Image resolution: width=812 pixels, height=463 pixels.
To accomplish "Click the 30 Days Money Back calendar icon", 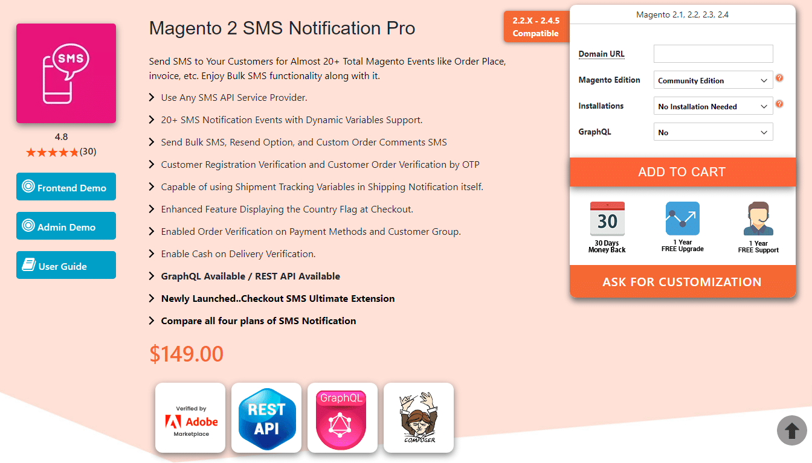I will (x=607, y=219).
